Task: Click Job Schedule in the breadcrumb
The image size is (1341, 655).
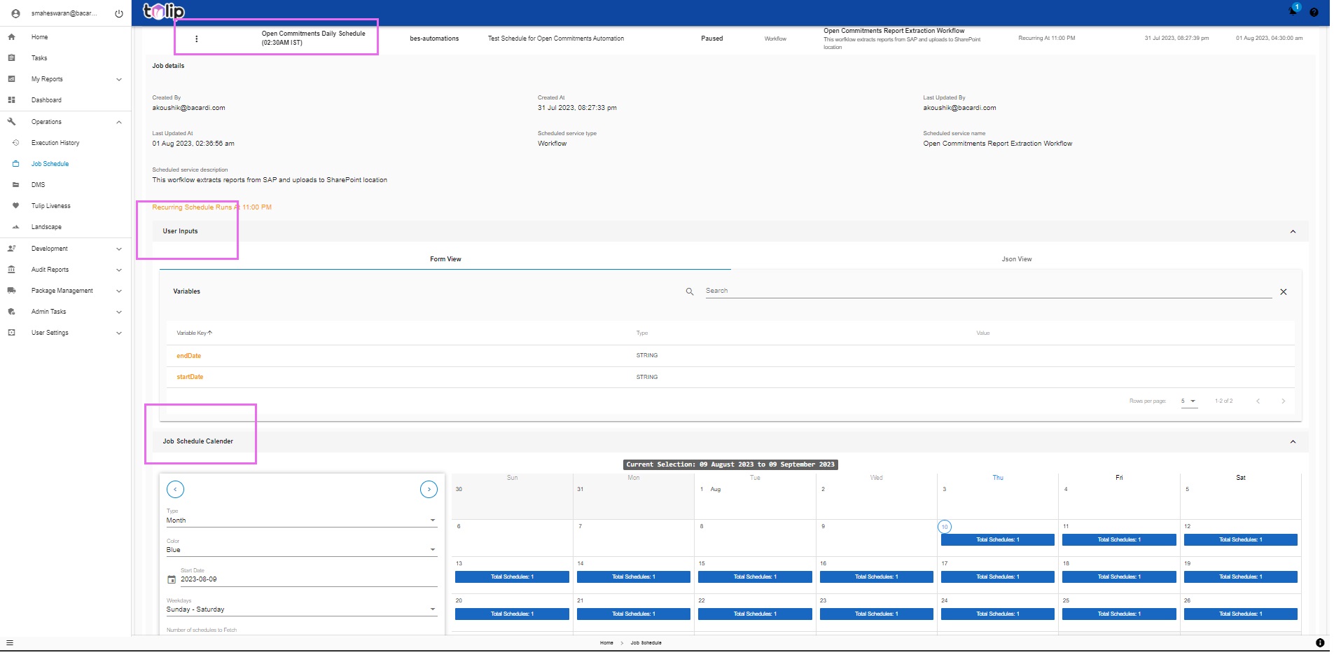Action: [x=646, y=642]
